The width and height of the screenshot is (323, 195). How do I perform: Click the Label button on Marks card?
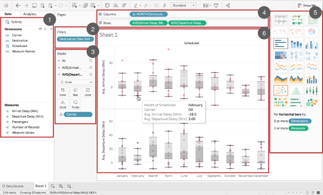(x=88, y=92)
